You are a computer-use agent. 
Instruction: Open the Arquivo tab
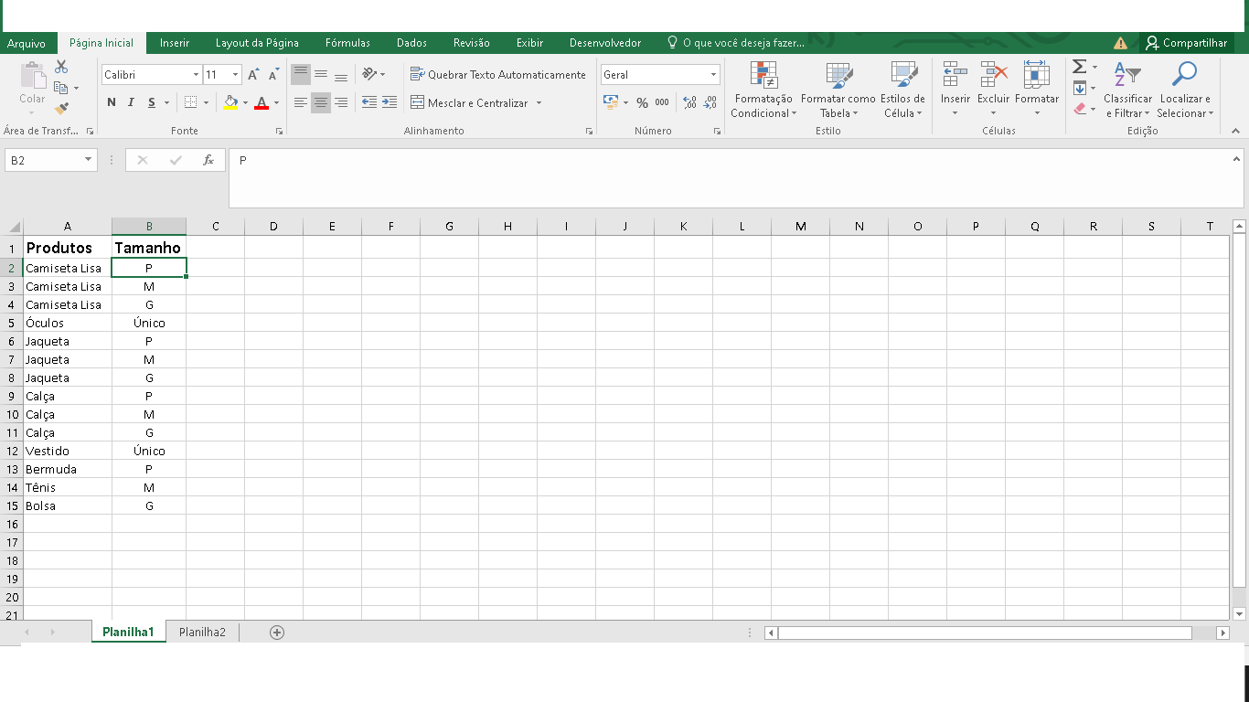[27, 43]
